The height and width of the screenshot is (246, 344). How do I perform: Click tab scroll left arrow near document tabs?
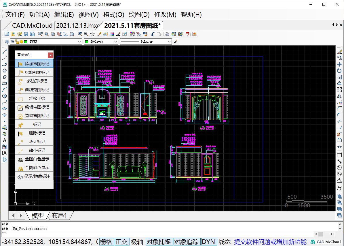coord(333,25)
